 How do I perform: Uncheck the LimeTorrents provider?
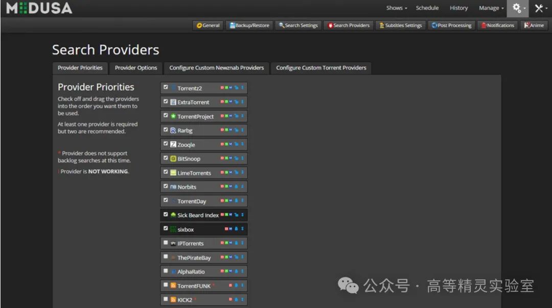[x=166, y=172]
